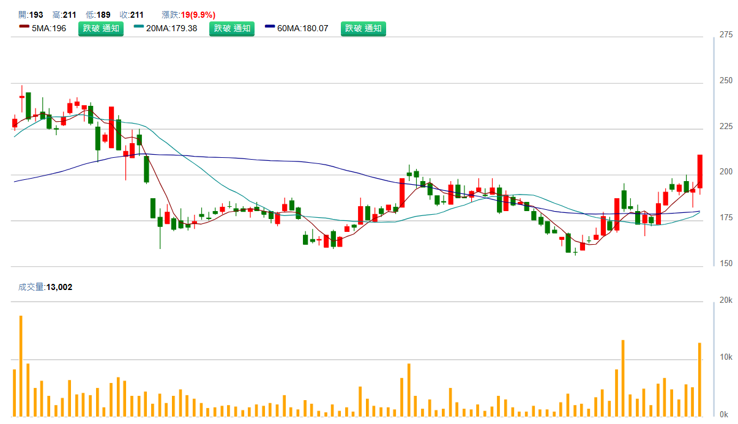The image size is (738, 424).
Task: Click the 5MA 跌破 通知 button
Action: pyautogui.click(x=101, y=28)
